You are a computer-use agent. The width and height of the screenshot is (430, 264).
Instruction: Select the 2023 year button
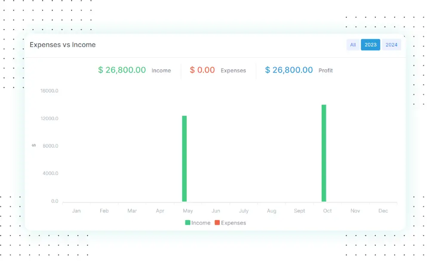[x=371, y=44]
